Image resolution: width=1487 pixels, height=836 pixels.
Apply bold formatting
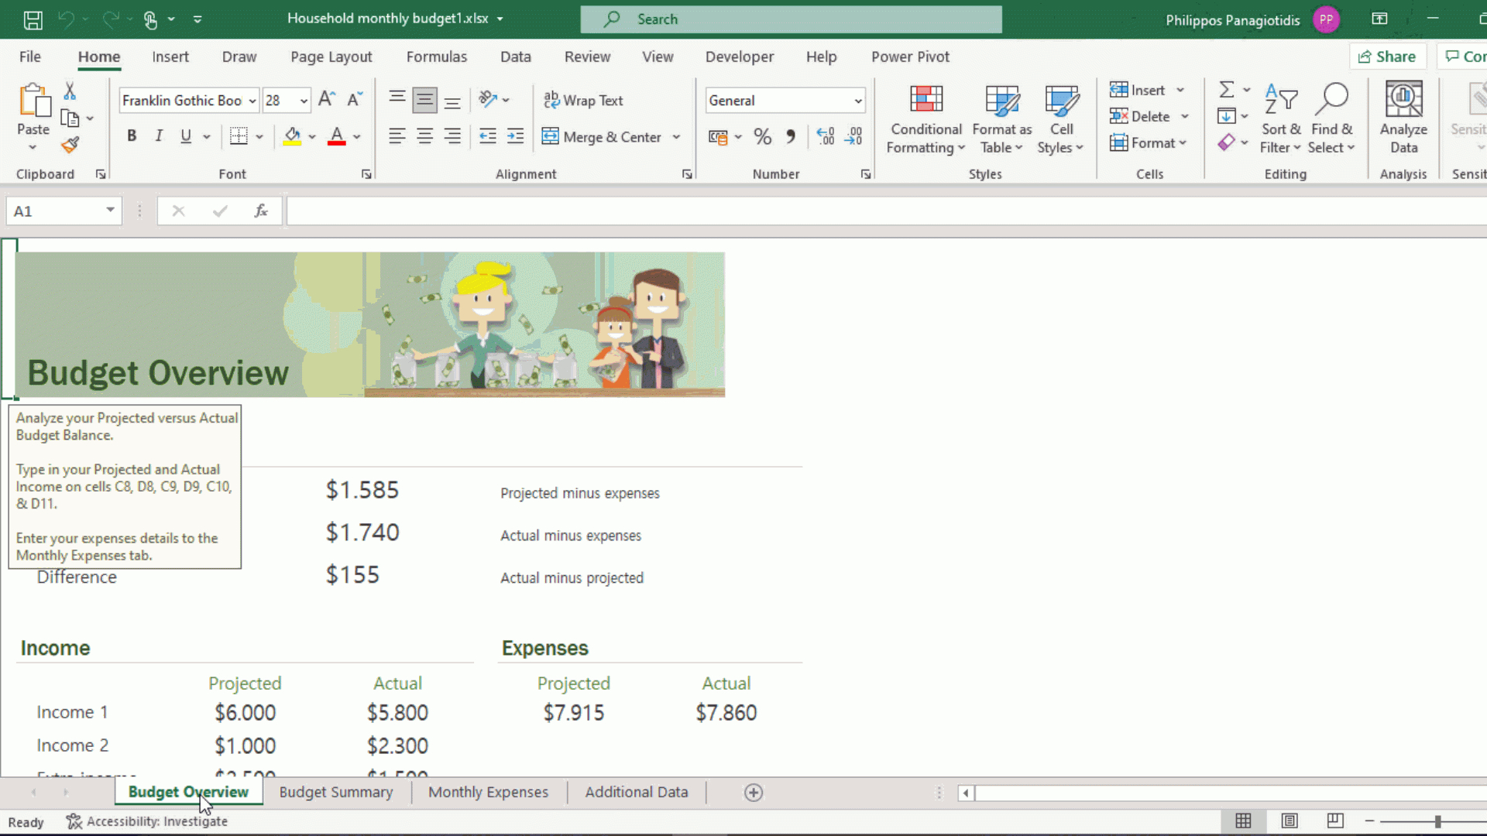click(132, 135)
